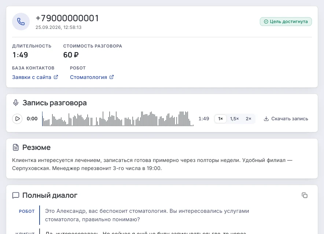
Task: Click the "Резюме" heading
Action: click(x=36, y=147)
